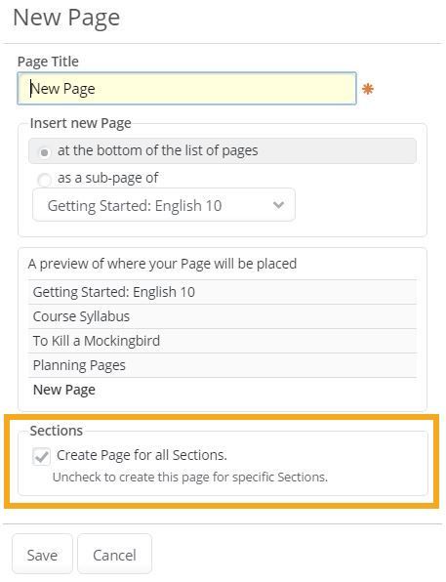Image resolution: width=446 pixels, height=582 pixels.
Task: Click the 'Sections' group heading
Action: click(x=57, y=431)
